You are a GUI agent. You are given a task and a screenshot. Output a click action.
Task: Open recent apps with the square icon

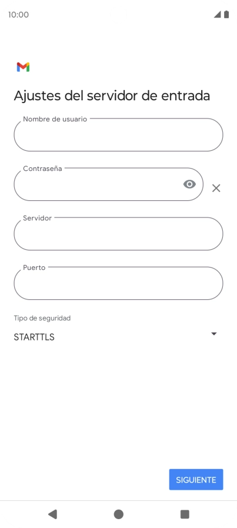185,514
